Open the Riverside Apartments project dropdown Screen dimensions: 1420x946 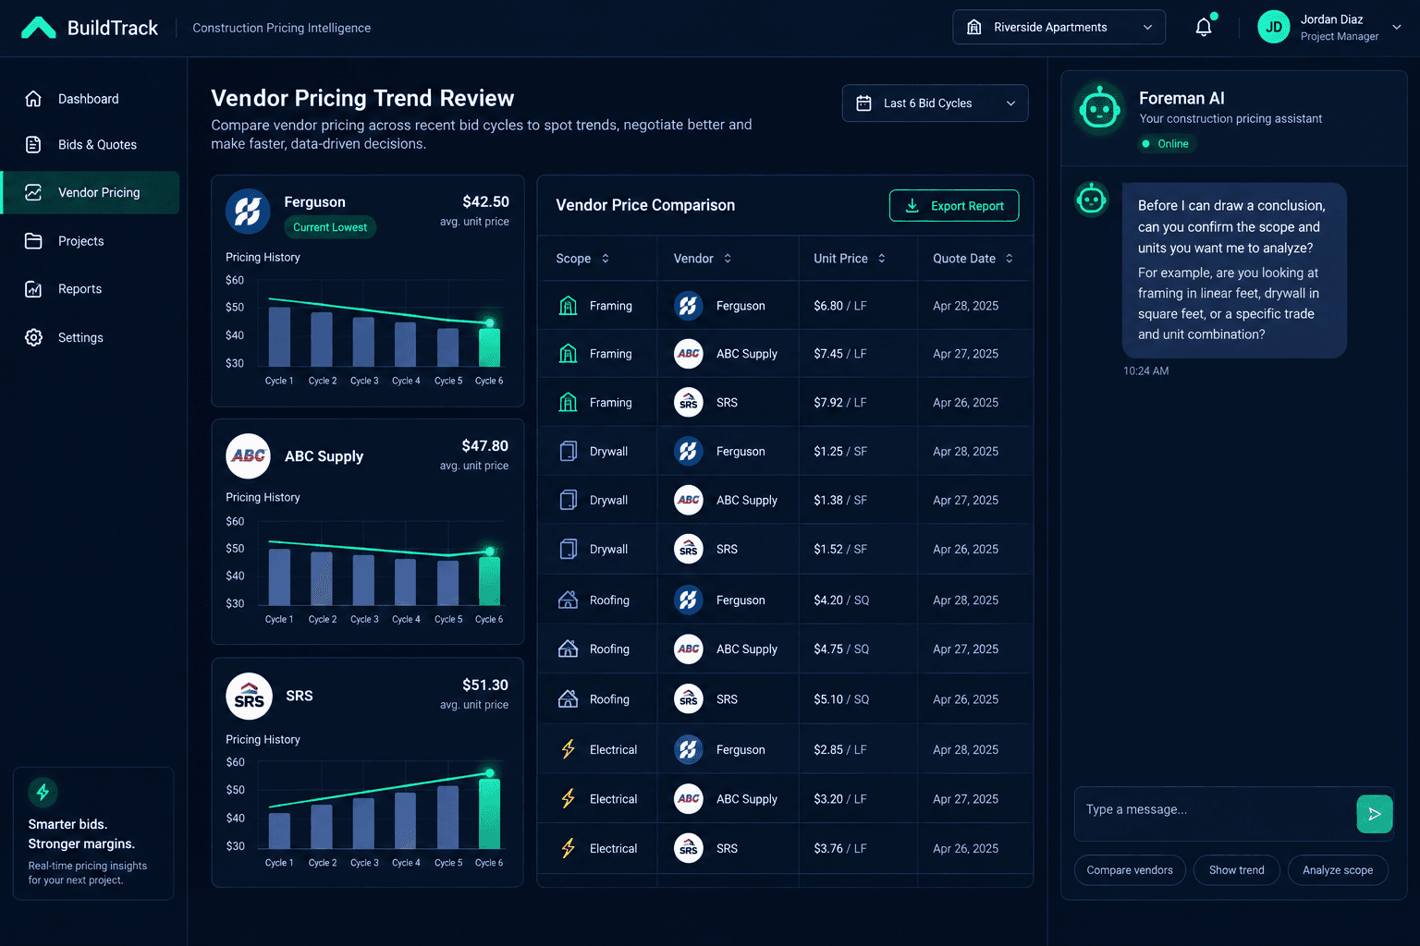pyautogui.click(x=1059, y=27)
